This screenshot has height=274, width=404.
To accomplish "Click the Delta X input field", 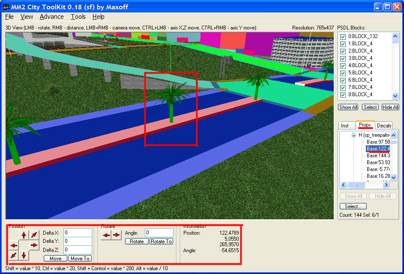I will click(x=78, y=233).
